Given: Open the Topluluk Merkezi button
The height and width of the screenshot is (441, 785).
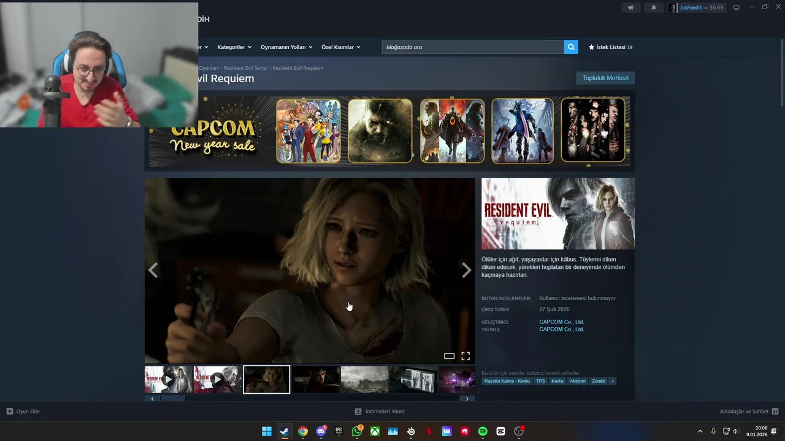Looking at the screenshot, I should click(605, 78).
